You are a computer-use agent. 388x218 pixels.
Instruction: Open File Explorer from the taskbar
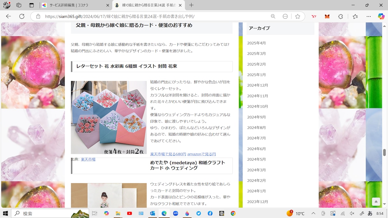(118, 214)
